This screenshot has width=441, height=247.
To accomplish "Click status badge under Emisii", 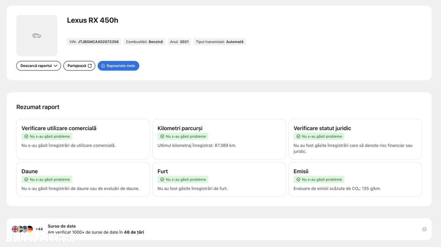I will coord(319,179).
